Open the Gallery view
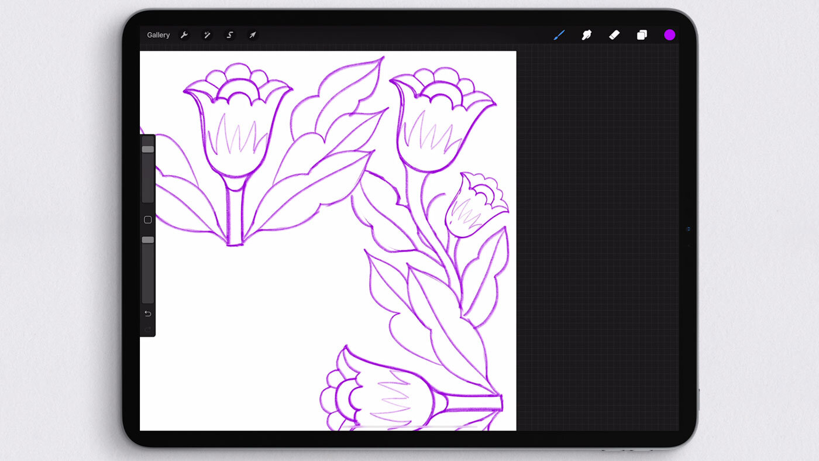The image size is (819, 461). (x=158, y=35)
